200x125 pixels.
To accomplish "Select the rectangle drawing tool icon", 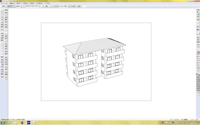I will 2,12.
